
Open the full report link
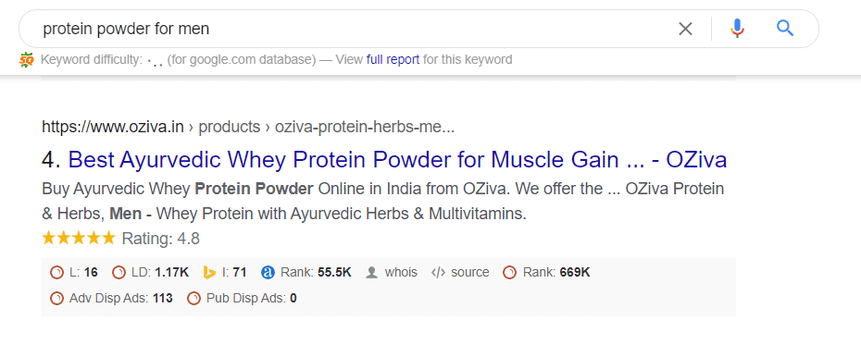393,59
